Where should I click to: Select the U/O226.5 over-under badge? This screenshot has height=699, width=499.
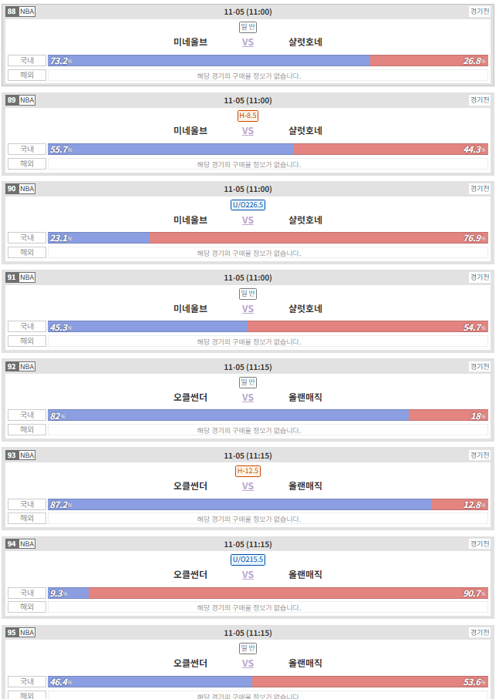[x=248, y=205]
